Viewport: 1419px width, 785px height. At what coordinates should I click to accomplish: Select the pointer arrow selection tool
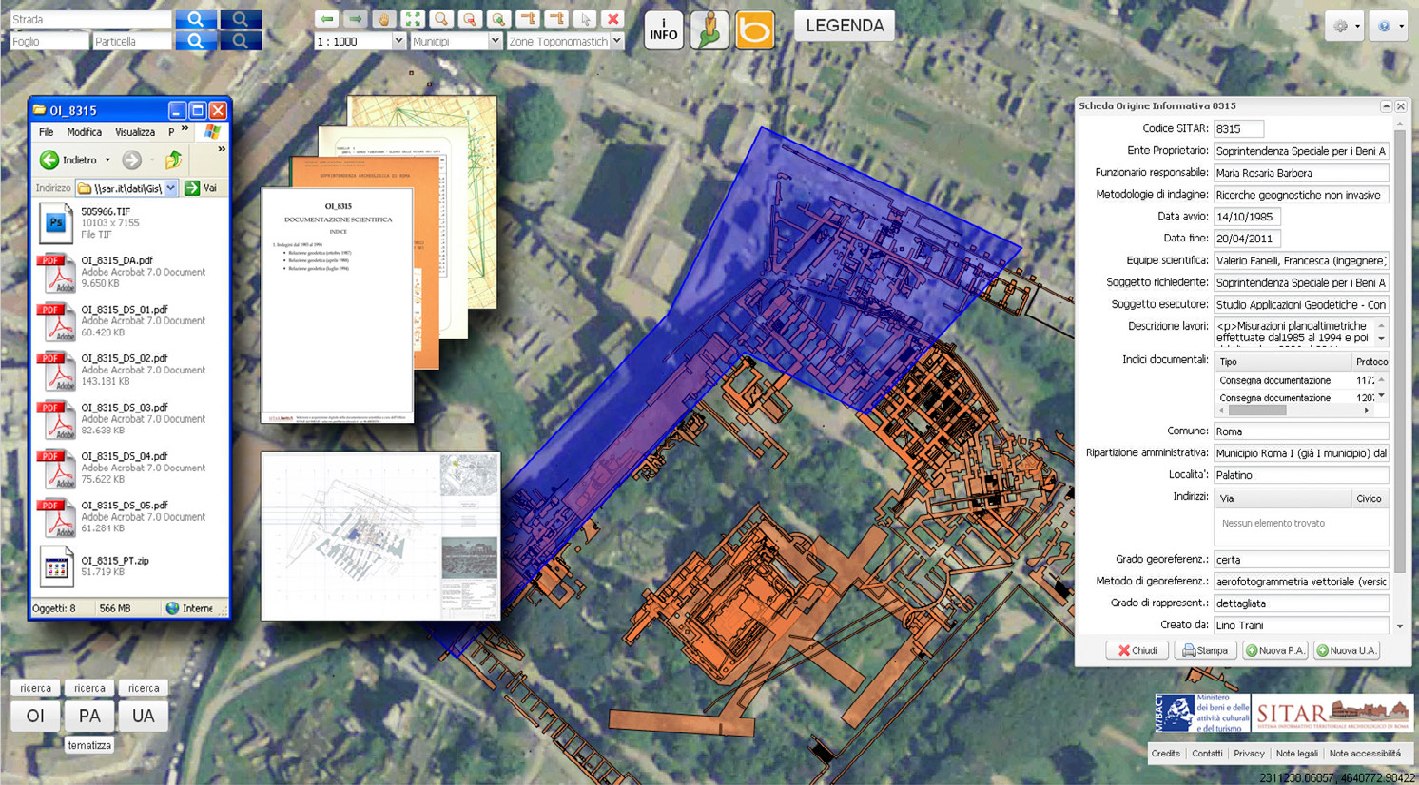[x=585, y=19]
